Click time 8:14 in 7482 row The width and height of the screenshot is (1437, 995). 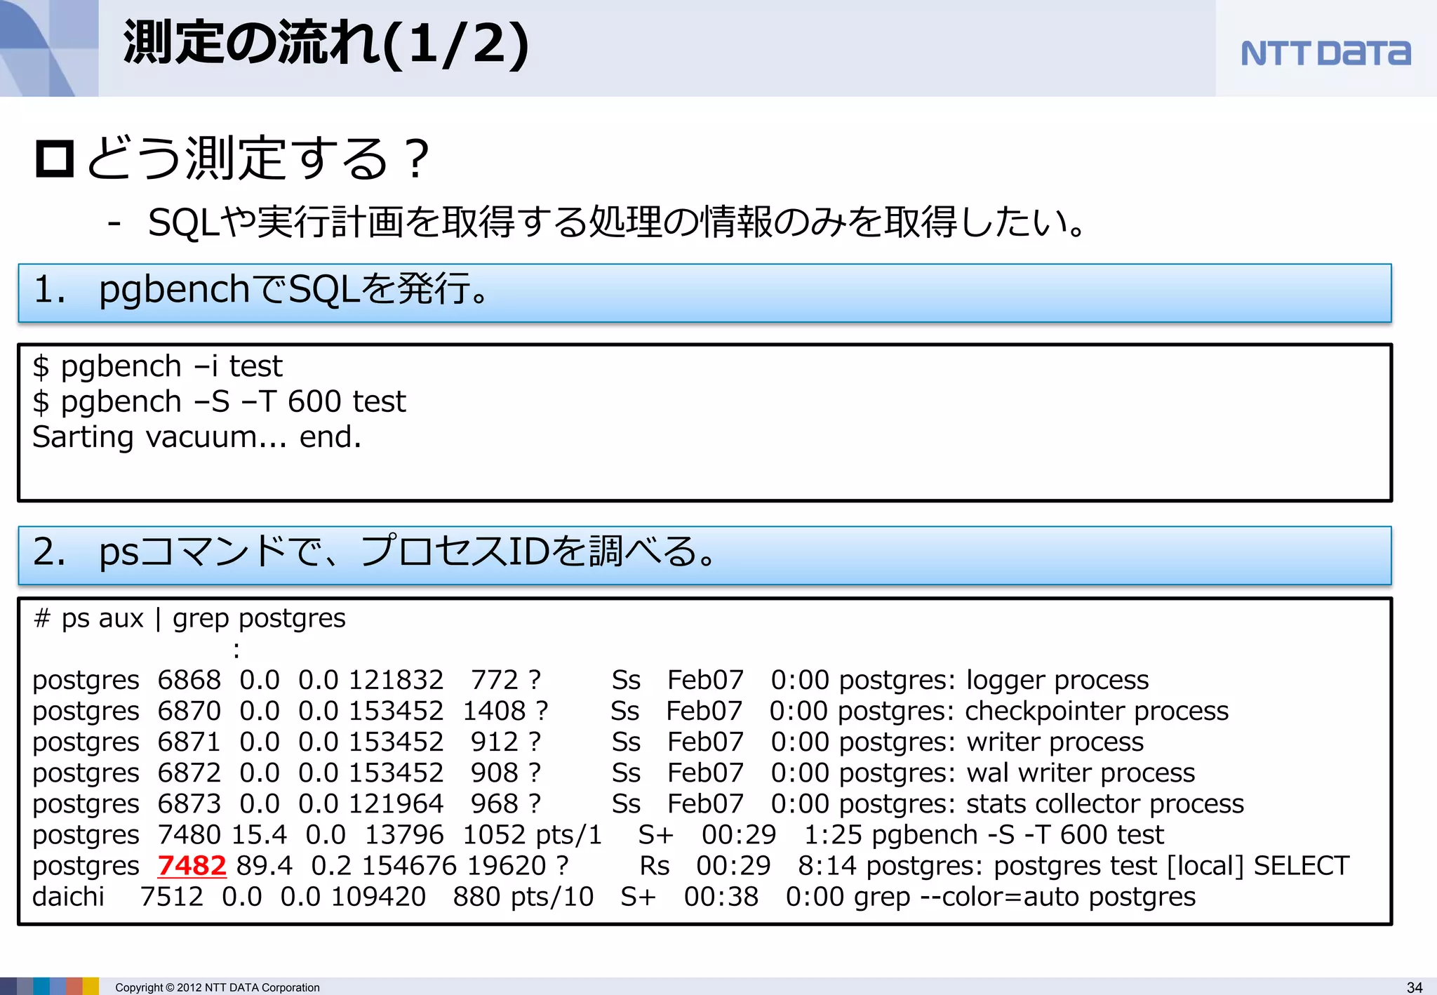coord(827,865)
